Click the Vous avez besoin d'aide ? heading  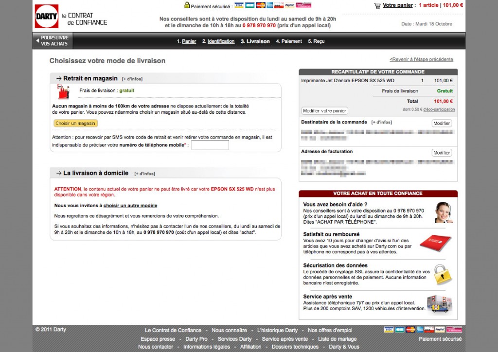(x=335, y=205)
